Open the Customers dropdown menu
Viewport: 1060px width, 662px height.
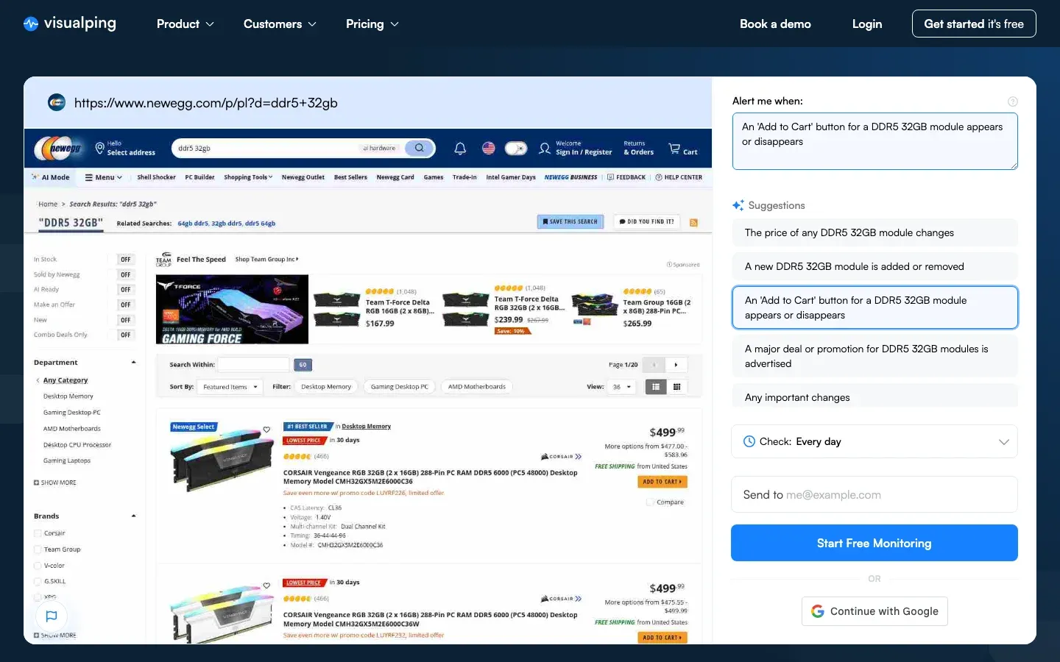point(280,24)
